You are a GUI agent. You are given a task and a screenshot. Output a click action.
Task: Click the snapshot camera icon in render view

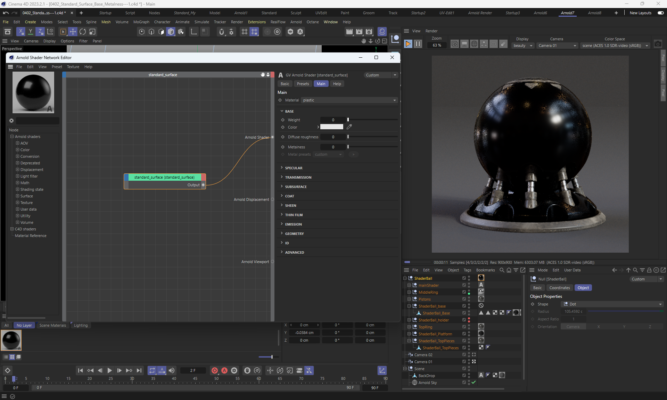(658, 44)
